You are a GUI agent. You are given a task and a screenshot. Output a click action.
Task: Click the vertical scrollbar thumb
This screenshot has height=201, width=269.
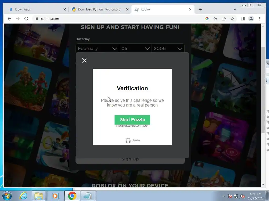(x=263, y=90)
